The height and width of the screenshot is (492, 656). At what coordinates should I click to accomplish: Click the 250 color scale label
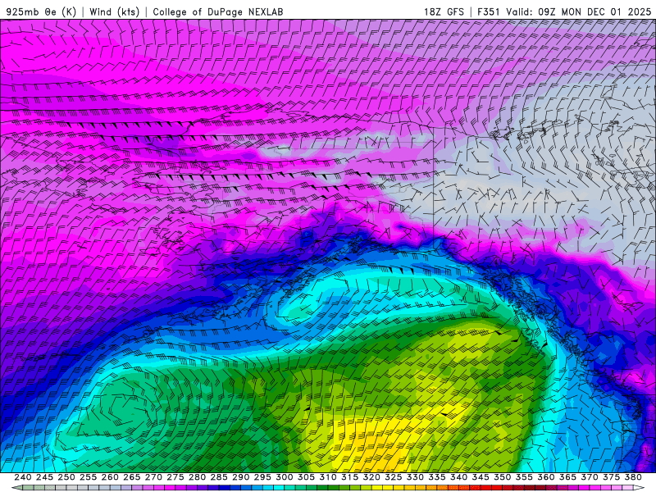66,477
